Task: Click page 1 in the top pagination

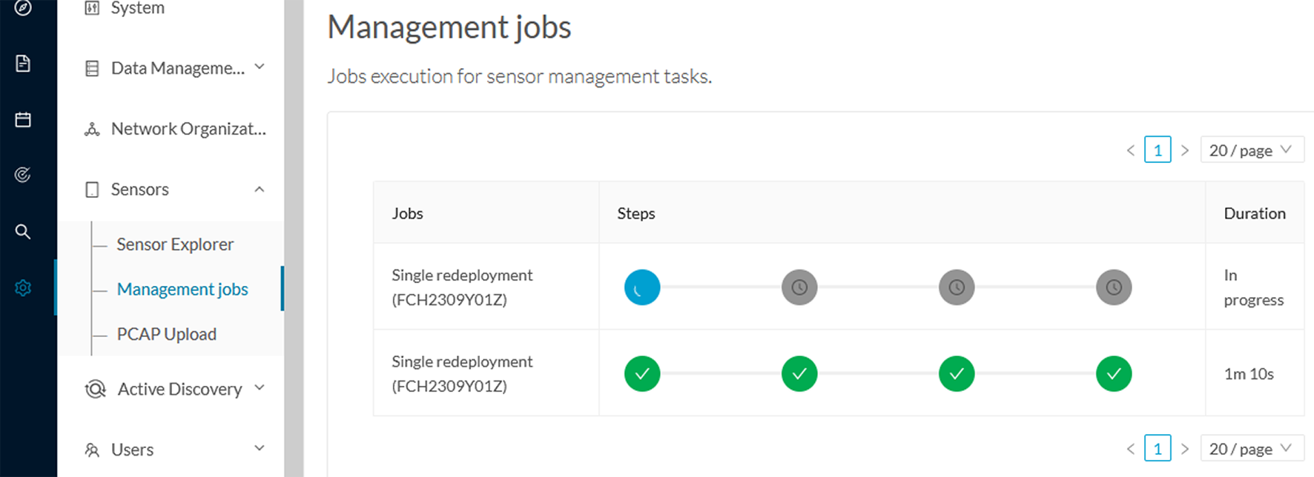Action: (x=1158, y=150)
